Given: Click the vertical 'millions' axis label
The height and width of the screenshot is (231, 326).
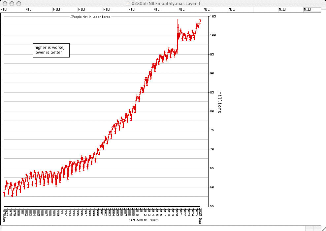Looking at the screenshot, I should click(x=219, y=102).
